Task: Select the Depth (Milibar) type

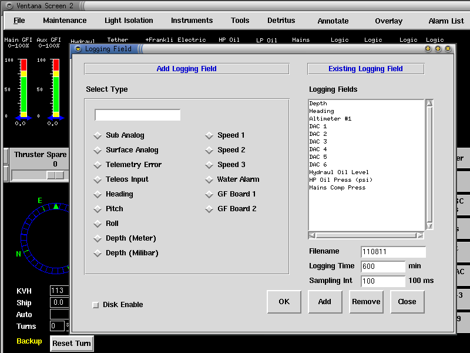Action: coord(98,254)
